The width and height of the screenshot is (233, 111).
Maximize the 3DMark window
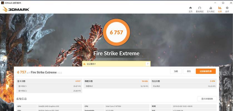point(223,3)
